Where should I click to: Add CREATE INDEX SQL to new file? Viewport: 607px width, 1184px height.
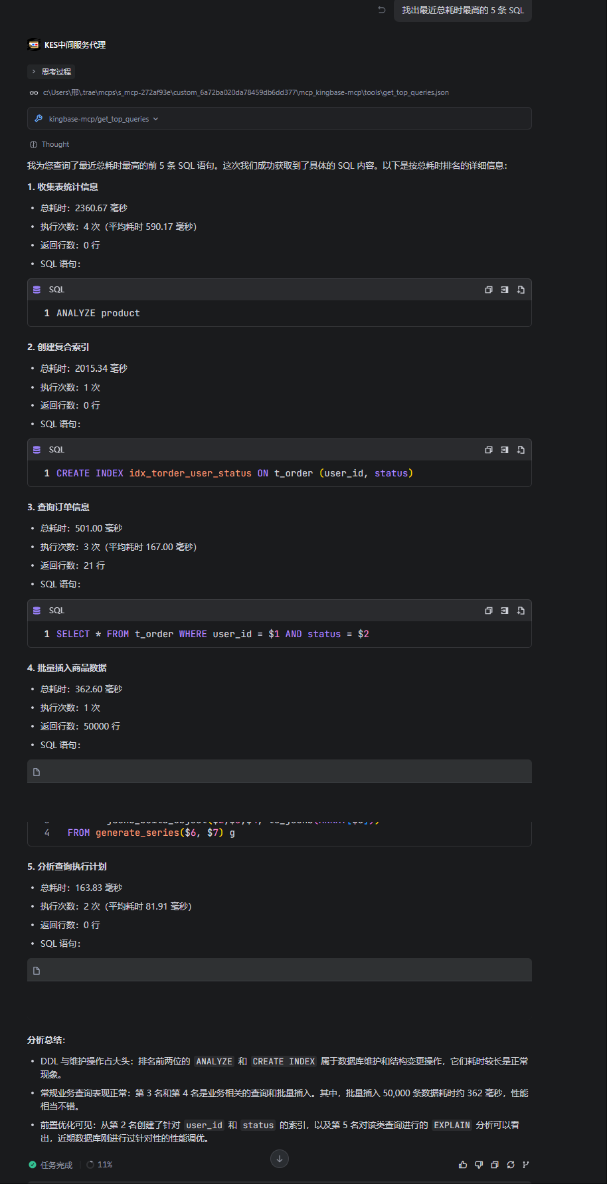point(521,450)
